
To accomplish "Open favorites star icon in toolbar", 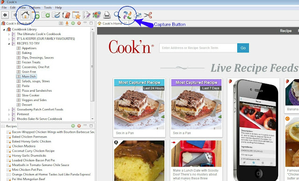I will click(77, 15).
